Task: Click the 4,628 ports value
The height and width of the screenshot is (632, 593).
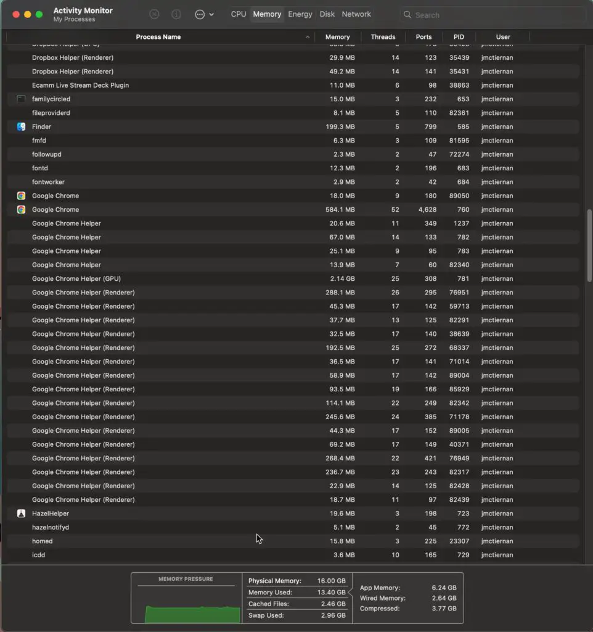Action: tap(428, 210)
